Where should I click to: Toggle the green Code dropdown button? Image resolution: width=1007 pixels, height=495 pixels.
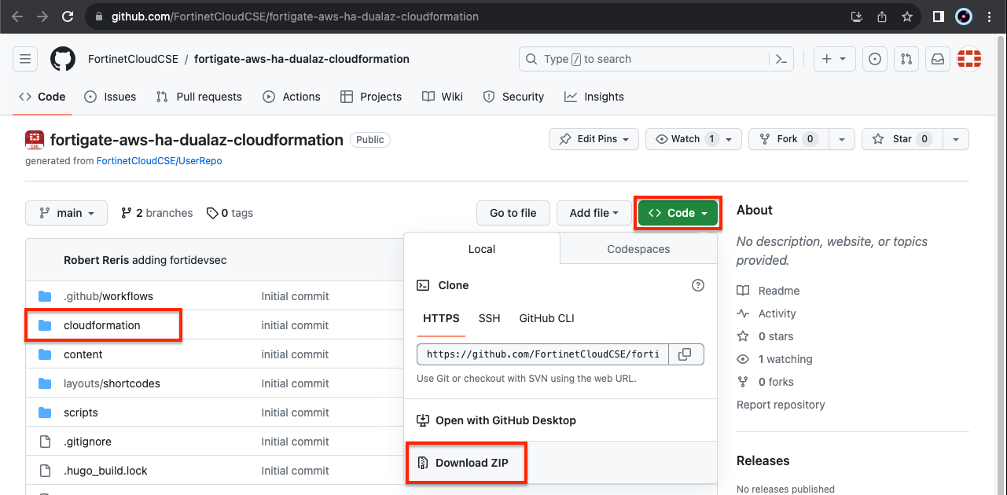pos(678,213)
